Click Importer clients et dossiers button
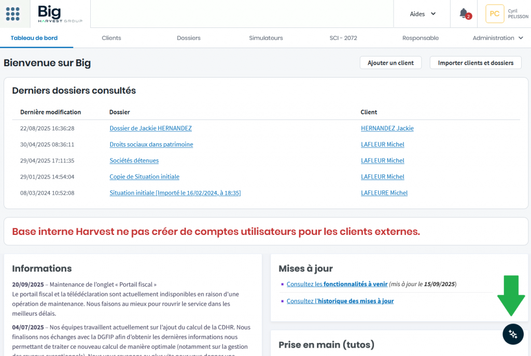 [x=476, y=63]
